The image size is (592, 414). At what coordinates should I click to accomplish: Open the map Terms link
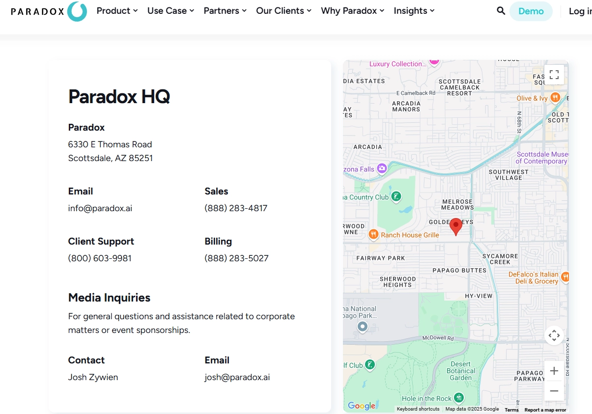[511, 410]
